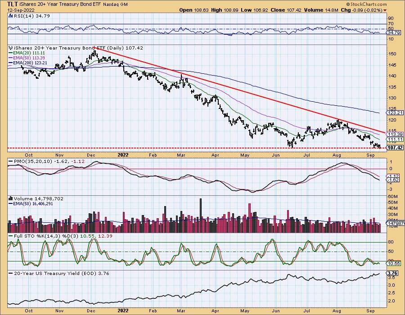Click the Low 106.92 header value
This screenshot has width=405, height=315.
coord(254,10)
